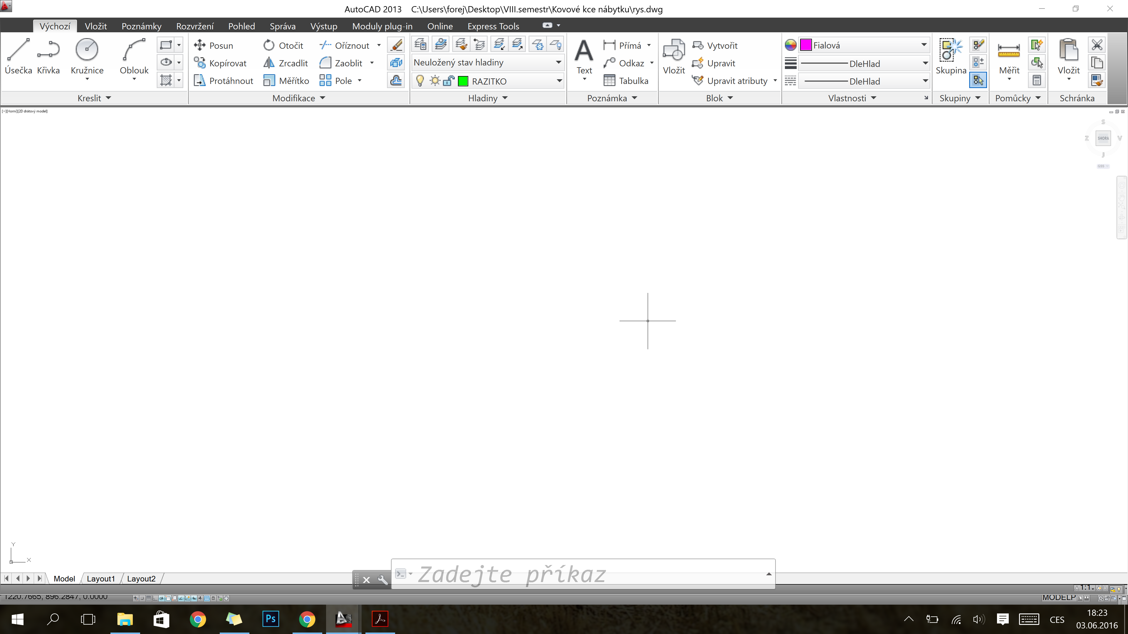Screen dimensions: 1128x634
Task: Toggle layer on/off lightbulb for RAZITKO
Action: coord(419,81)
